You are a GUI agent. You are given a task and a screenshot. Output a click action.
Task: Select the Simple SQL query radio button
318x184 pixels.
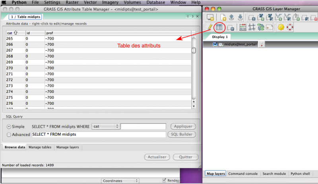coord(9,126)
